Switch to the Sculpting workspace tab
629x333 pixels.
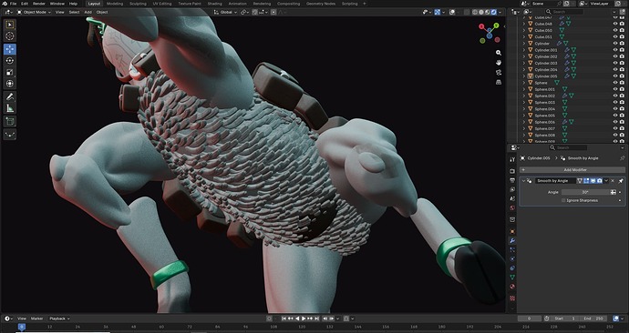point(138,4)
